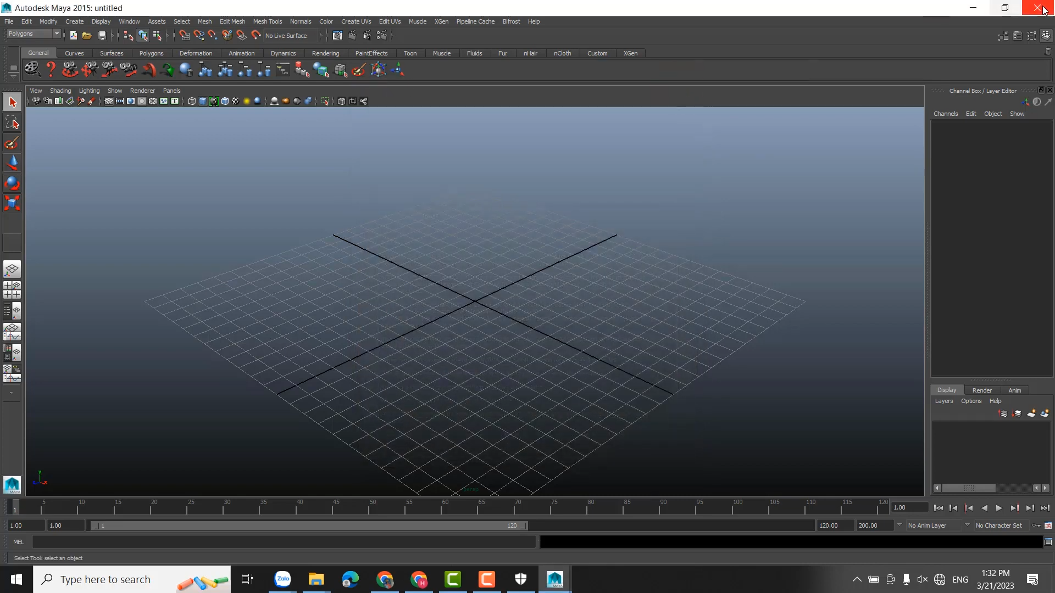The height and width of the screenshot is (593, 1055).
Task: Activate the Rotate tool
Action: pyautogui.click(x=12, y=183)
